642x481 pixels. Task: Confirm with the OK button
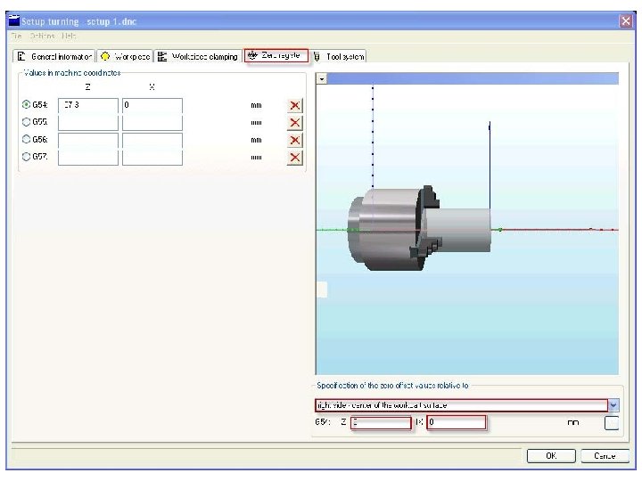pos(551,456)
